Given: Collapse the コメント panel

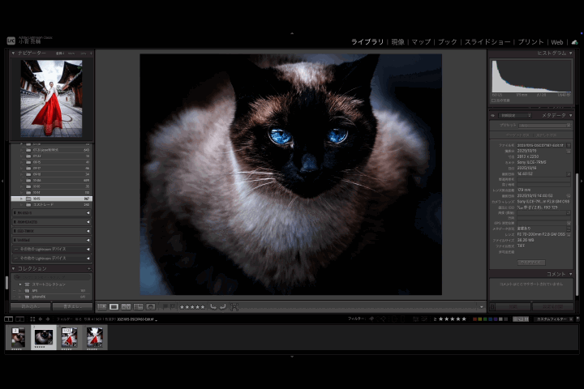Looking at the screenshot, I should pyautogui.click(x=570, y=274).
